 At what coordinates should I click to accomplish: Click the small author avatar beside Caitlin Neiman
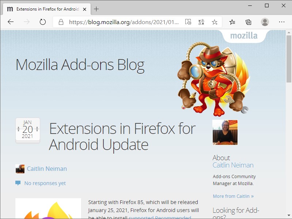[20, 169]
